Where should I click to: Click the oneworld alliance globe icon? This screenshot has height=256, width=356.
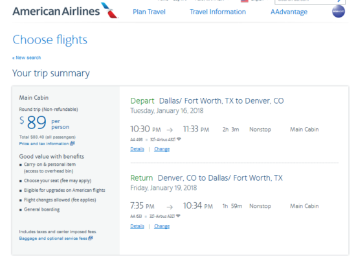pyautogui.click(x=339, y=12)
